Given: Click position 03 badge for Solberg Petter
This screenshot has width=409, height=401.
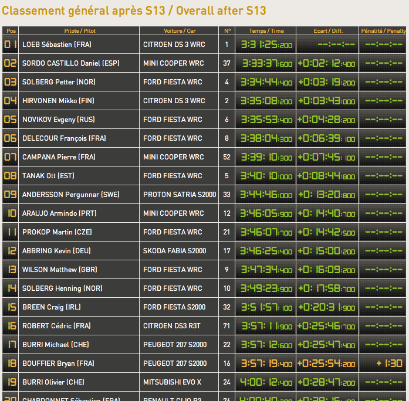Looking at the screenshot, I should (x=11, y=82).
